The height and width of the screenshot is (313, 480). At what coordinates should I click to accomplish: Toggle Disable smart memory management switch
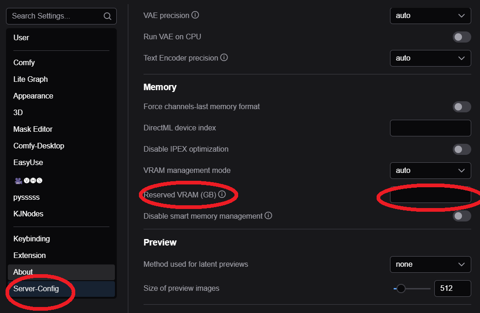coord(462,216)
